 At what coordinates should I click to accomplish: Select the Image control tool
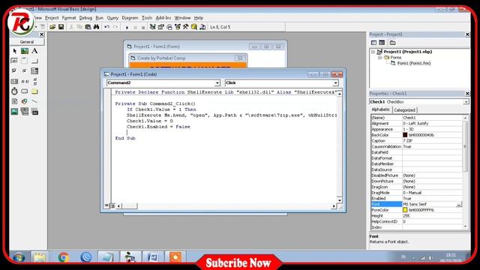(x=15, y=112)
